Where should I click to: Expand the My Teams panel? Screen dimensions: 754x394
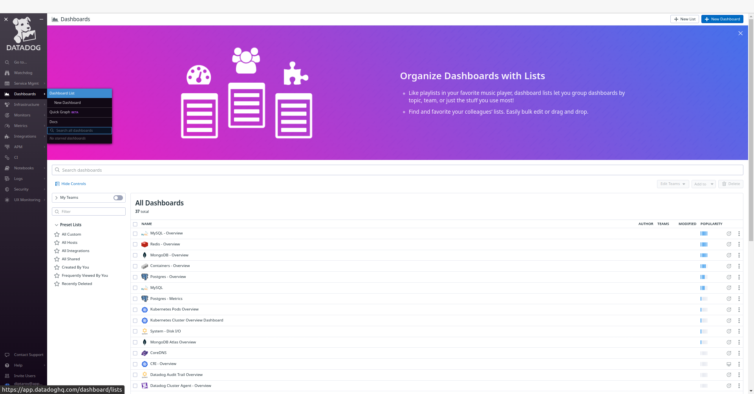pyautogui.click(x=57, y=198)
